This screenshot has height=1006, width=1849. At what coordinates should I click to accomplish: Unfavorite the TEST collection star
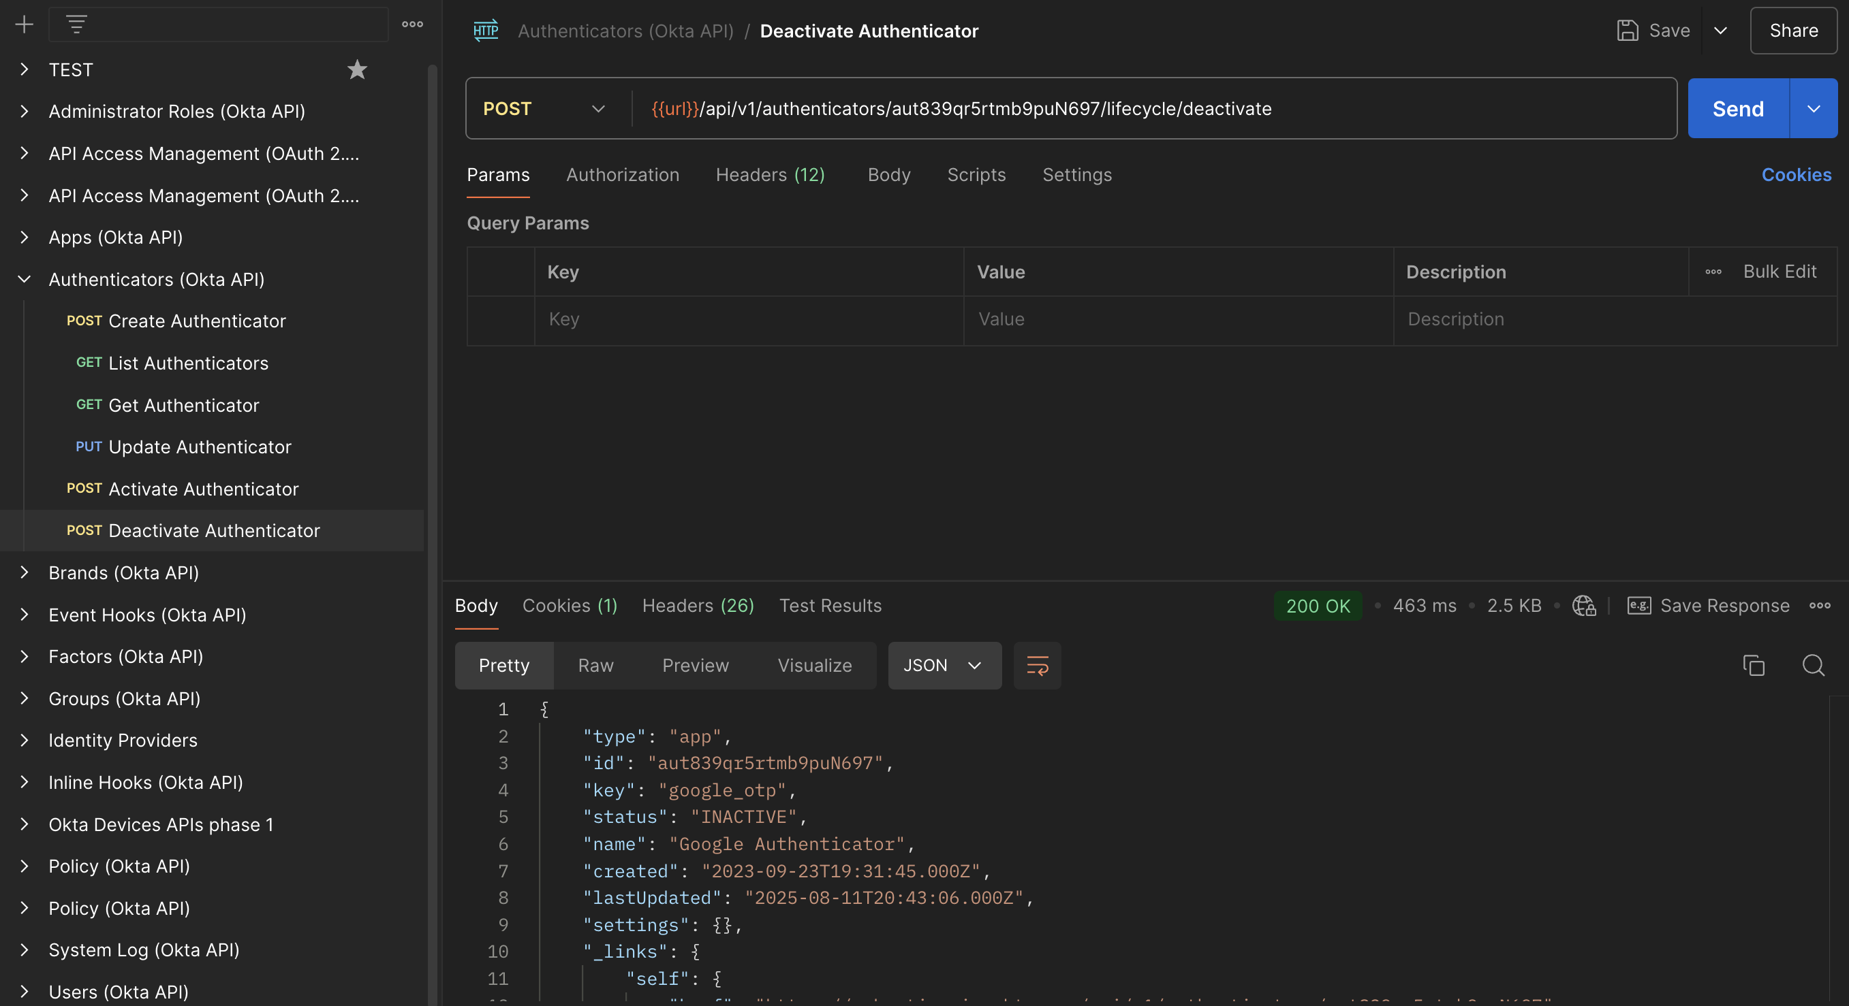tap(357, 69)
